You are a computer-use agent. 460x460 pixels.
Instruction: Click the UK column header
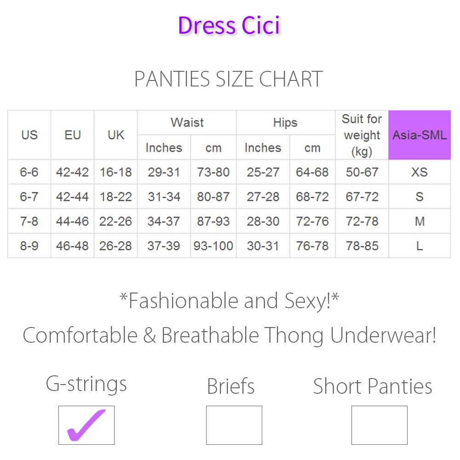(115, 135)
